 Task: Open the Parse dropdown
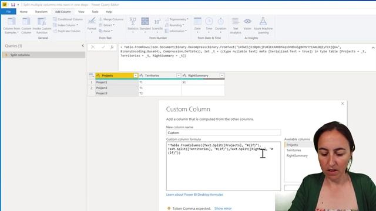106,31
